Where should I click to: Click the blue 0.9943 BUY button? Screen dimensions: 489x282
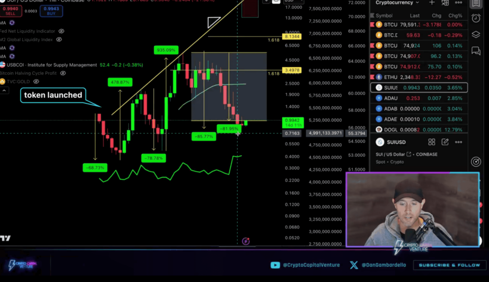coord(51,11)
